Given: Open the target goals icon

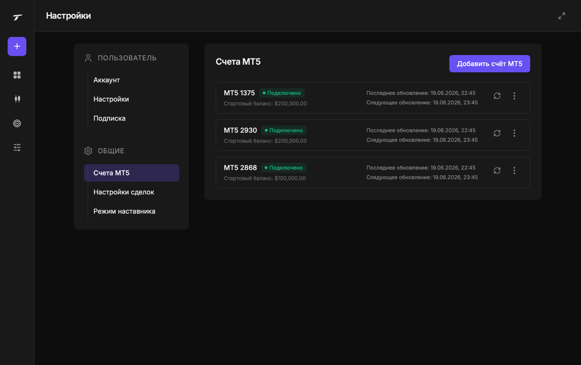Looking at the screenshot, I should [17, 123].
